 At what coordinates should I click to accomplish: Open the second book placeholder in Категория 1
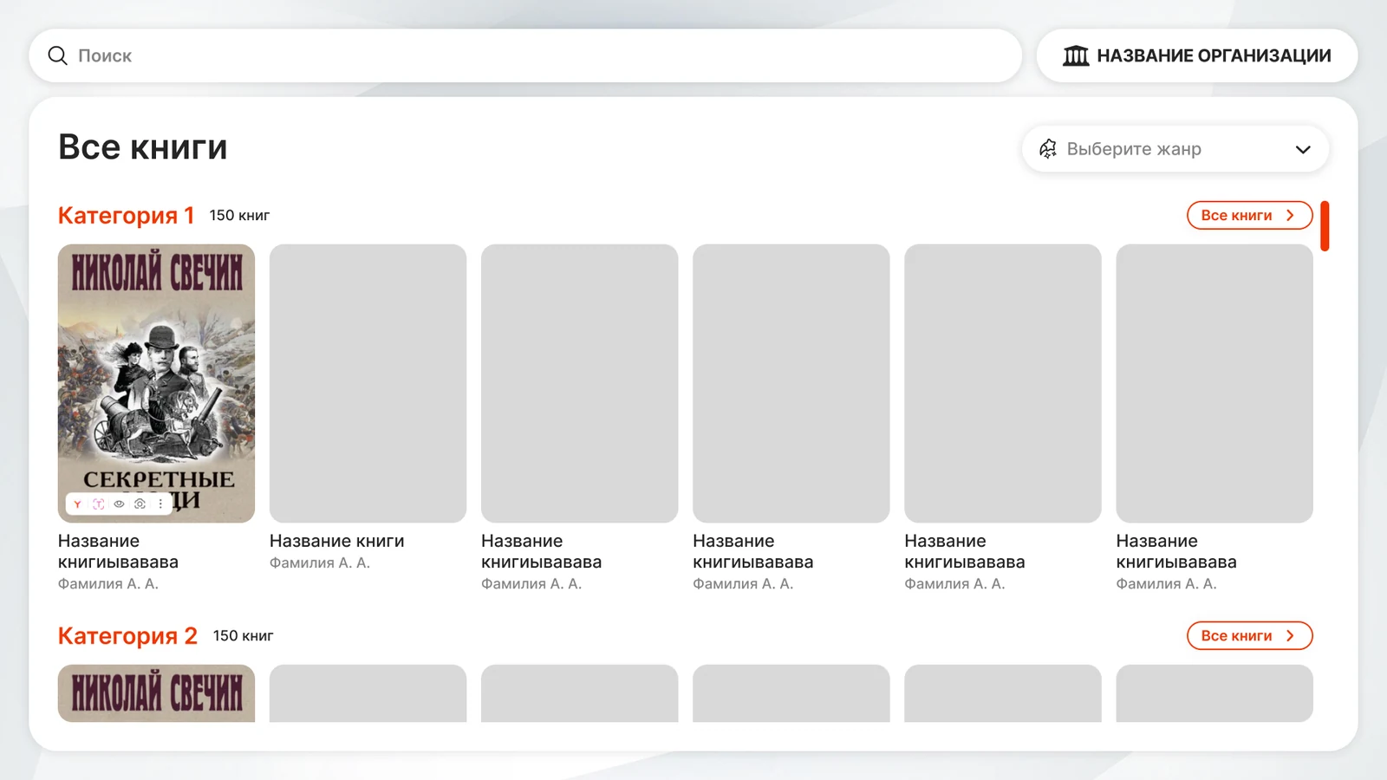pos(368,383)
